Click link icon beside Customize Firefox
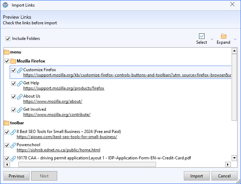Image resolution: width=241 pixels, height=184 pixels. pyautogui.click(x=20, y=70)
